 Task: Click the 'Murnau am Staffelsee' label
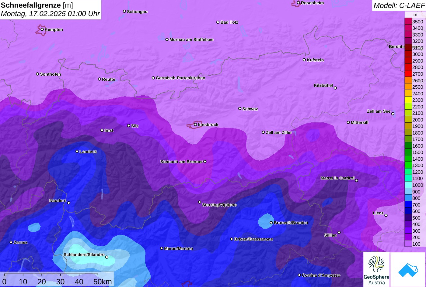[x=191, y=39]
